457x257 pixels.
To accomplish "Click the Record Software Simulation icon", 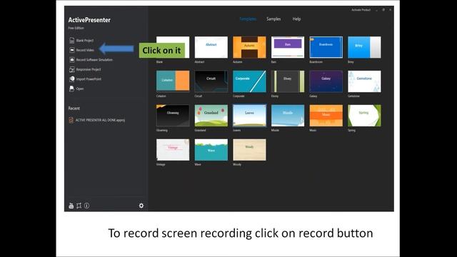I will point(71,59).
